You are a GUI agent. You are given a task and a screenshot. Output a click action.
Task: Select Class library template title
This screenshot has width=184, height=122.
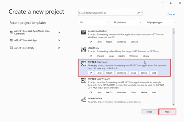pyautogui.click(x=93, y=48)
